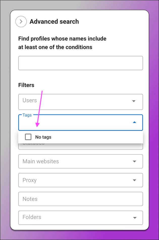The image size is (159, 240).
Task: Click the Folders filter field
Action: 81,218
